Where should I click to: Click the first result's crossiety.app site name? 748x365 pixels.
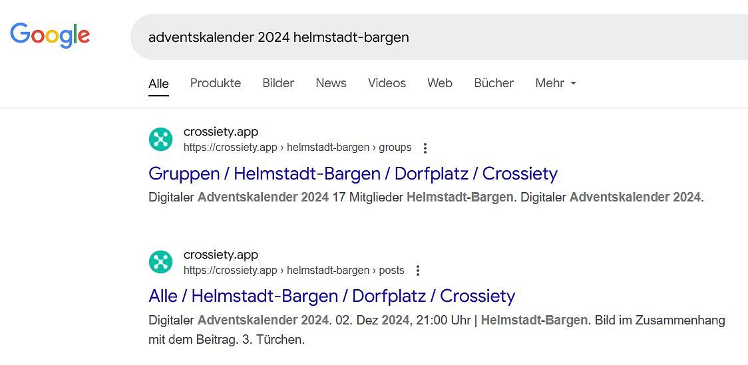pyautogui.click(x=221, y=132)
